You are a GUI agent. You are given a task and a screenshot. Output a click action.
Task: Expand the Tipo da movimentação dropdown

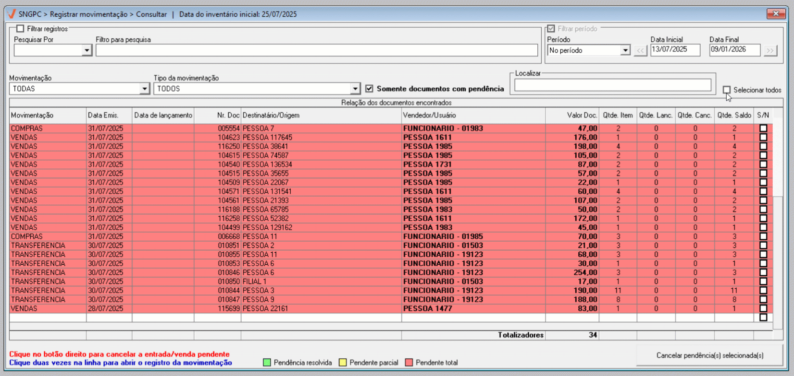[355, 89]
